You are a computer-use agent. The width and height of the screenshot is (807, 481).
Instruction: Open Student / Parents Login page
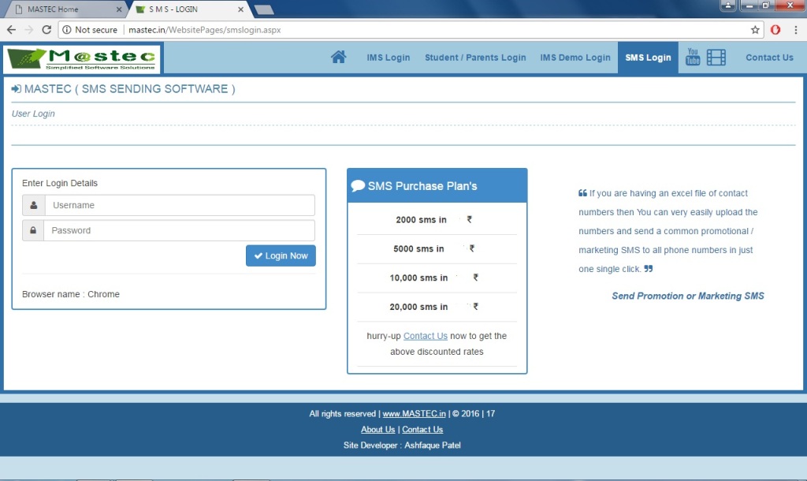coord(475,58)
